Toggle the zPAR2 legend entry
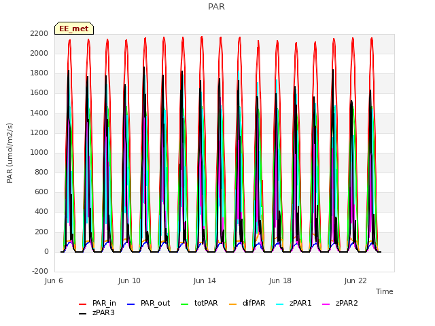 (x=340, y=304)
